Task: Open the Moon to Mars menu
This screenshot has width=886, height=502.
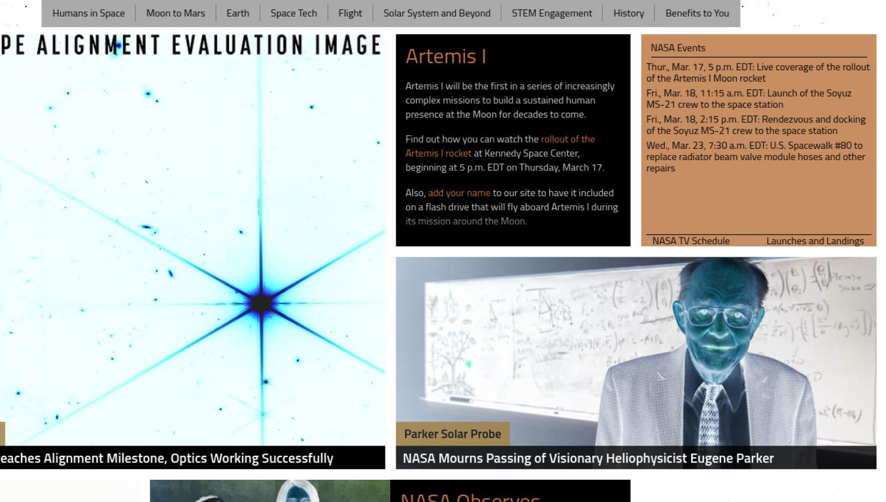Action: click(x=176, y=13)
